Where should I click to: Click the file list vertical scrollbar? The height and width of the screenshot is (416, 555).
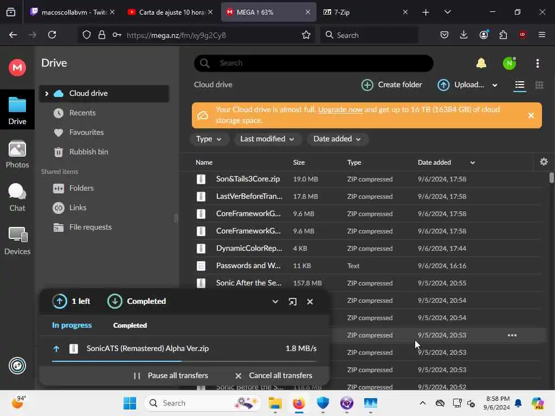pos(551,178)
